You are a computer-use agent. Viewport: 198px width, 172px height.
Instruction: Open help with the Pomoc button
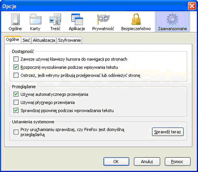[178, 162]
